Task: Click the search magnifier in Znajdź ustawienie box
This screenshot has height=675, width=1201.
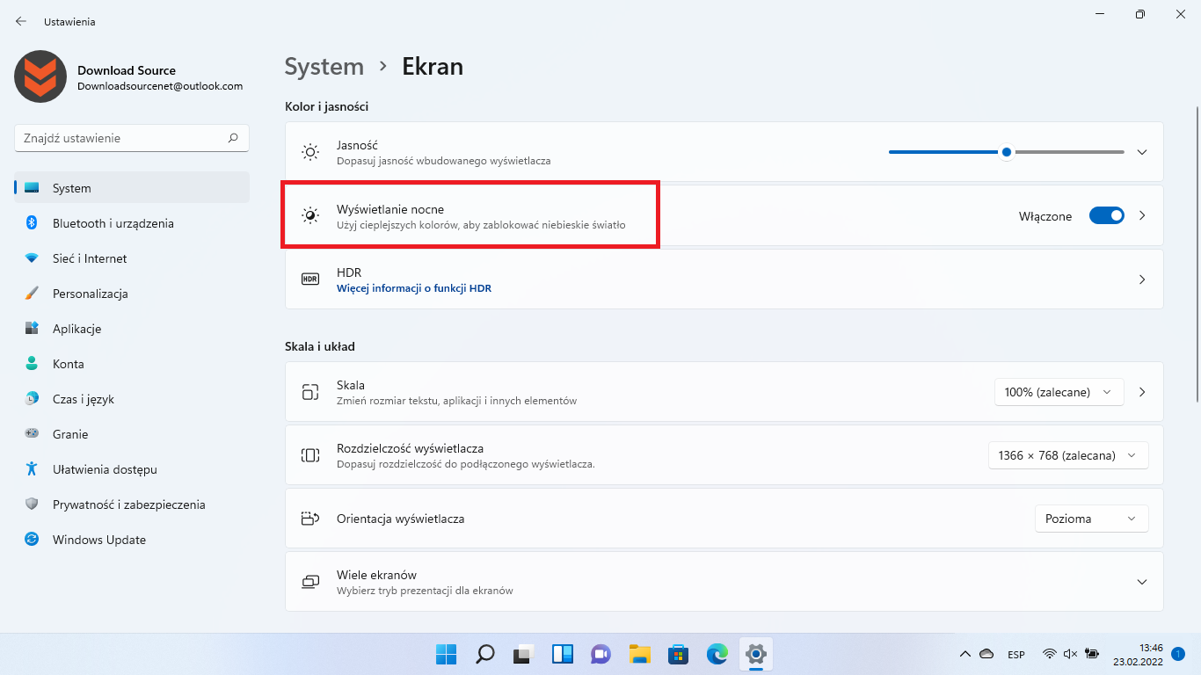Action: tap(233, 138)
